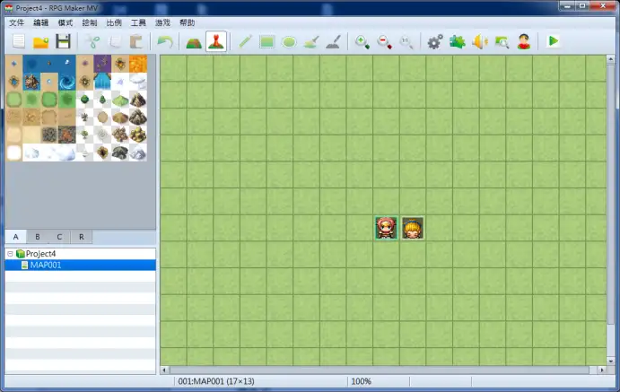Select the Rectangle drawing tool
The height and width of the screenshot is (392, 620).
[266, 41]
